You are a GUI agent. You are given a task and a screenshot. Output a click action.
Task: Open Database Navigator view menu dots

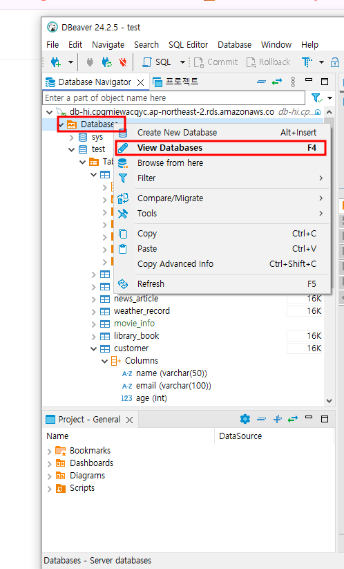(x=293, y=82)
